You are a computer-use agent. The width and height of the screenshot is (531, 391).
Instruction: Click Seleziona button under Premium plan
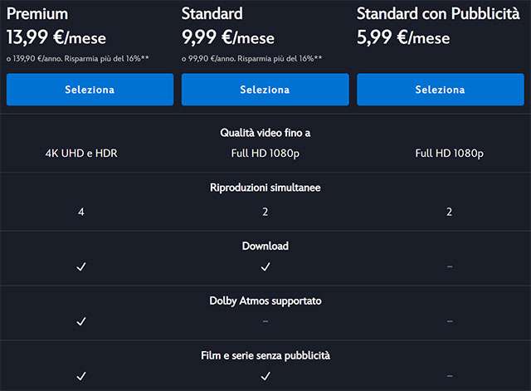click(x=90, y=90)
